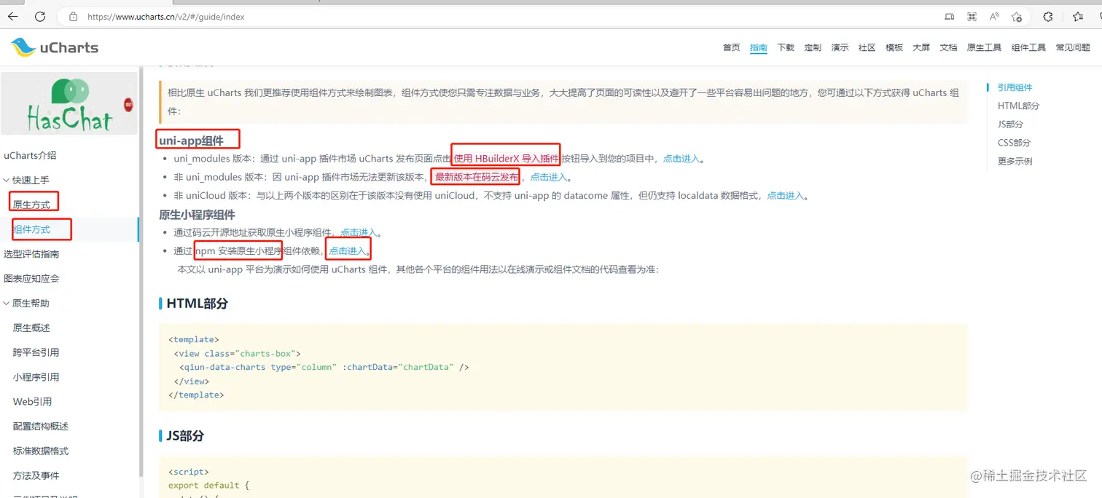Screen dimensions: 1102x498
Task: Open 大屏 in top navigation
Action: point(921,47)
